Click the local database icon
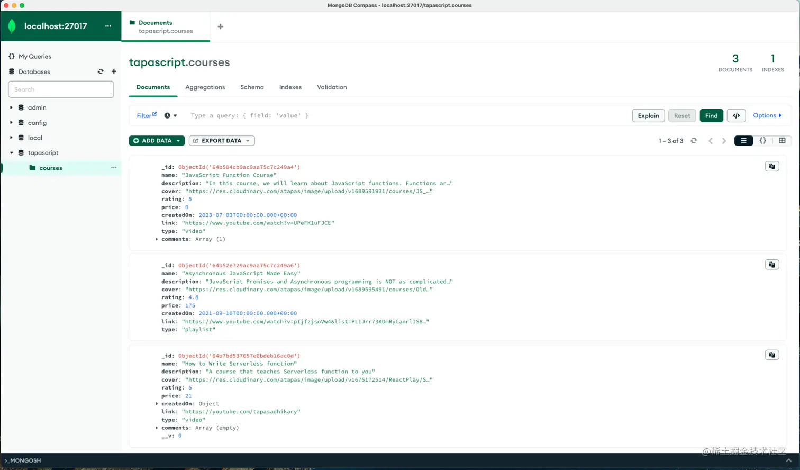 [21, 138]
